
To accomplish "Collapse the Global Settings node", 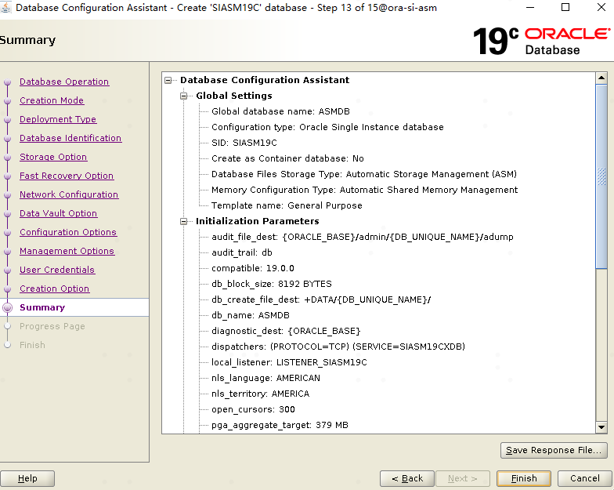I will point(183,96).
